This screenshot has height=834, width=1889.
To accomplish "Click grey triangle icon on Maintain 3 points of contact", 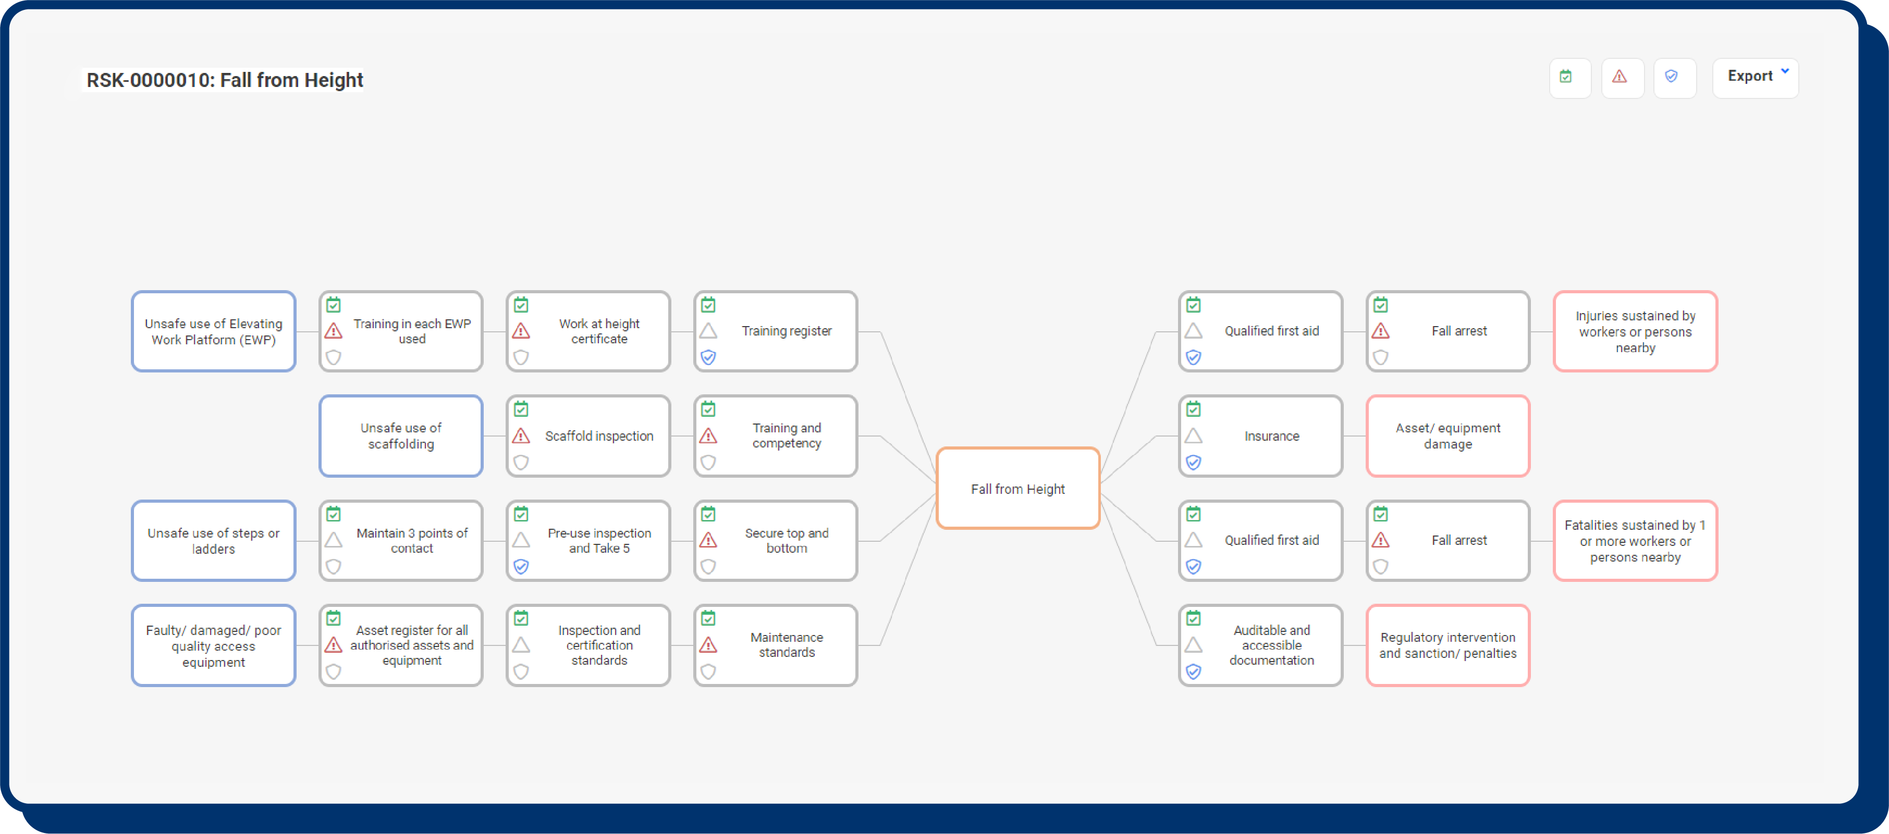I will (334, 539).
